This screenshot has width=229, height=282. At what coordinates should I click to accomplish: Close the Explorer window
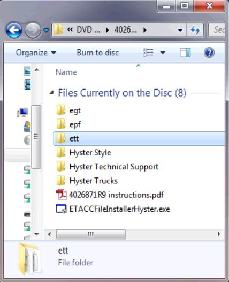209,6
